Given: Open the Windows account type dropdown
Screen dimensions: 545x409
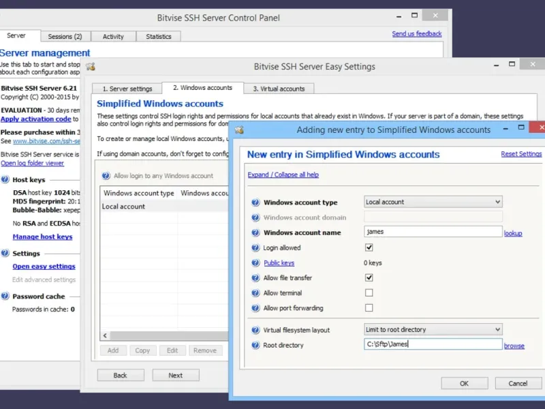Looking at the screenshot, I should [x=433, y=202].
